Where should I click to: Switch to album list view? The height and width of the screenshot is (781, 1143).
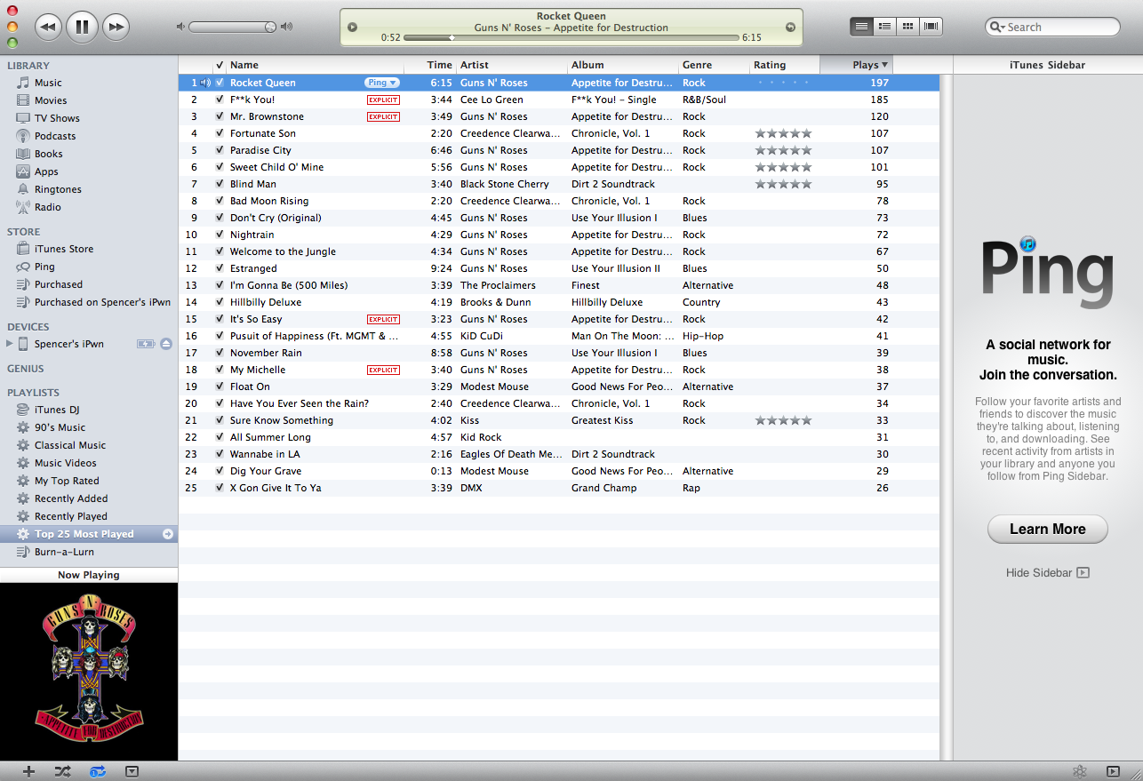(884, 27)
